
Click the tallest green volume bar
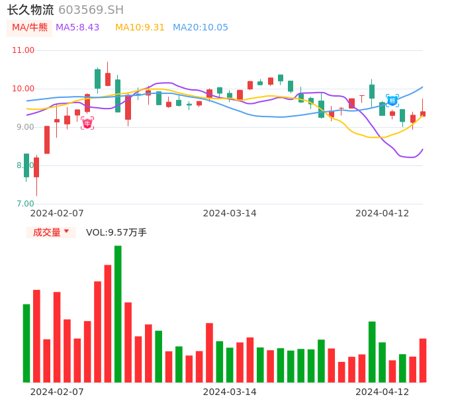(118, 314)
